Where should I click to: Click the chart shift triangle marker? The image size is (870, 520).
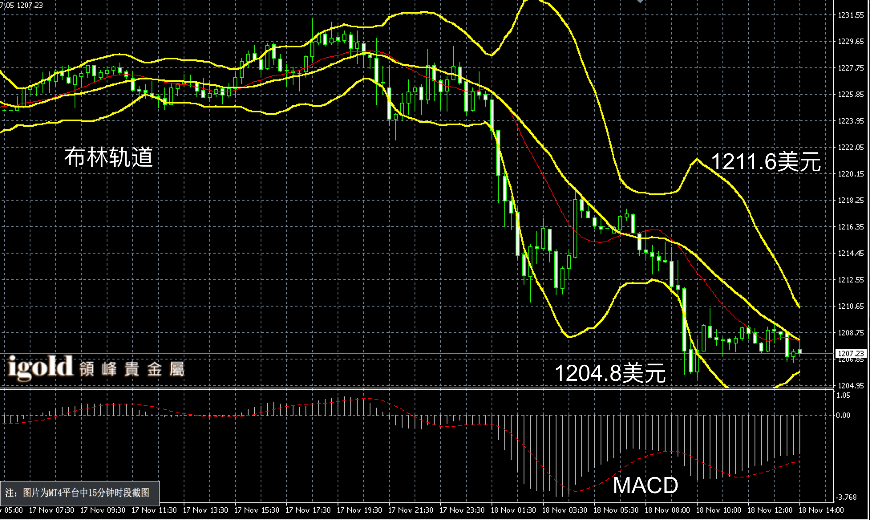point(640,2)
